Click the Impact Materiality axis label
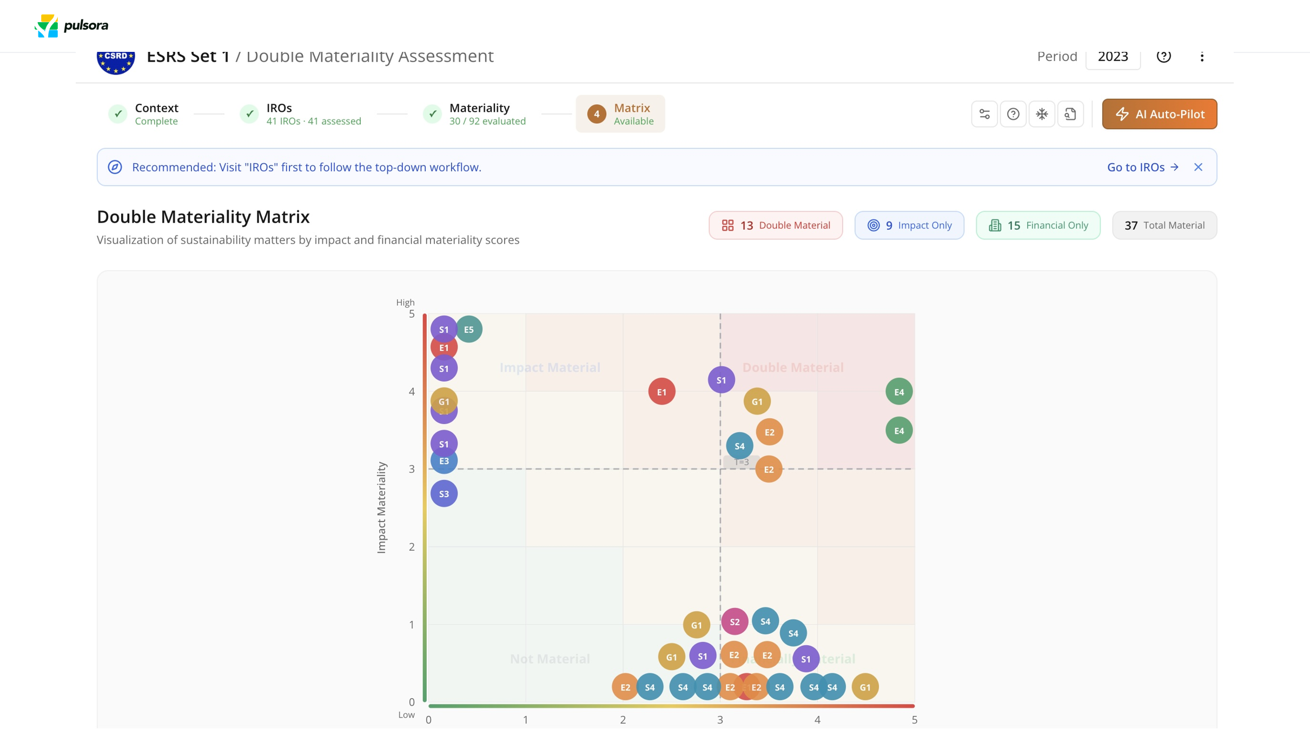The width and height of the screenshot is (1310, 736). (x=381, y=507)
